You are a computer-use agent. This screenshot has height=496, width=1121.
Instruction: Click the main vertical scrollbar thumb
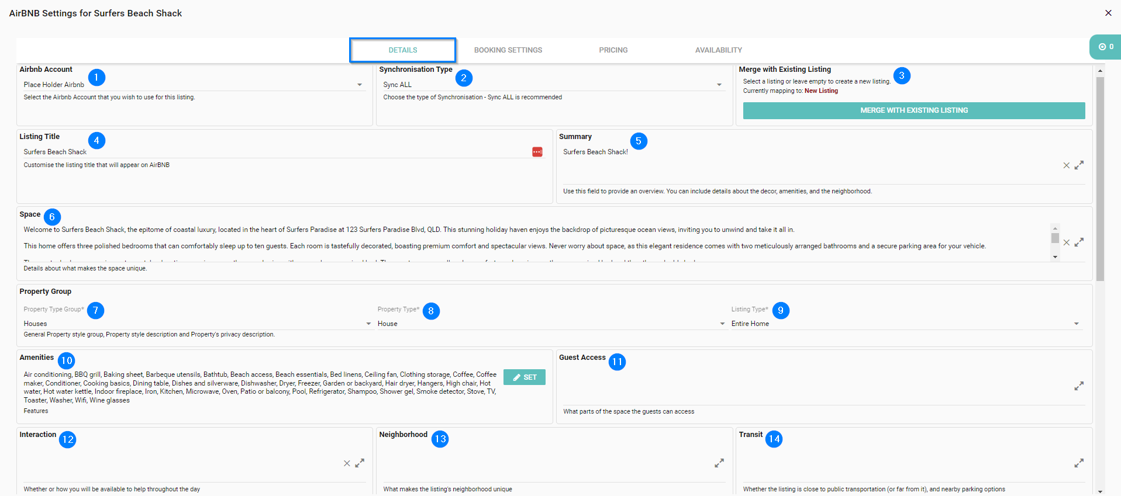tap(1100, 178)
